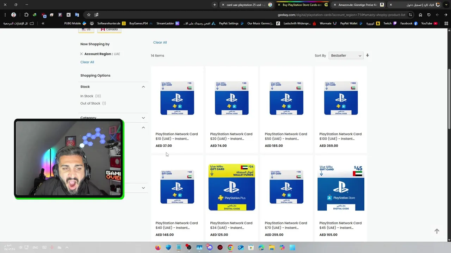Viewport: 451px width, 253px height.
Task: Click the F extension icon in toolbar
Action: (60, 15)
